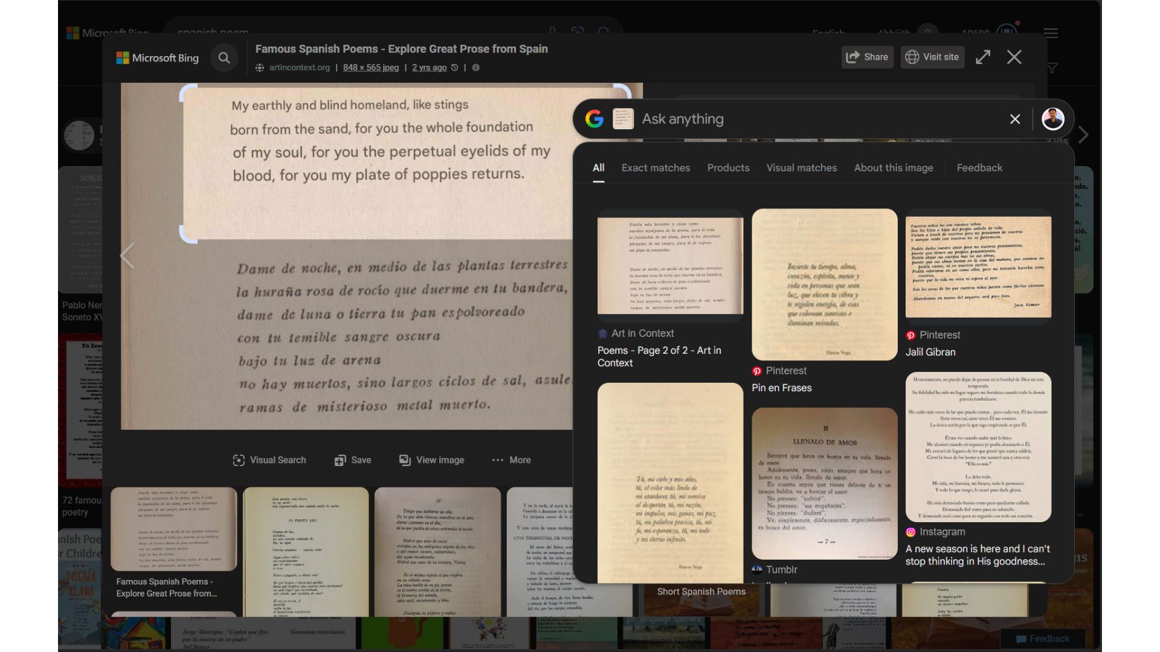Click the Bing search magnifier icon
Image resolution: width=1160 pixels, height=652 pixels.
click(x=224, y=58)
